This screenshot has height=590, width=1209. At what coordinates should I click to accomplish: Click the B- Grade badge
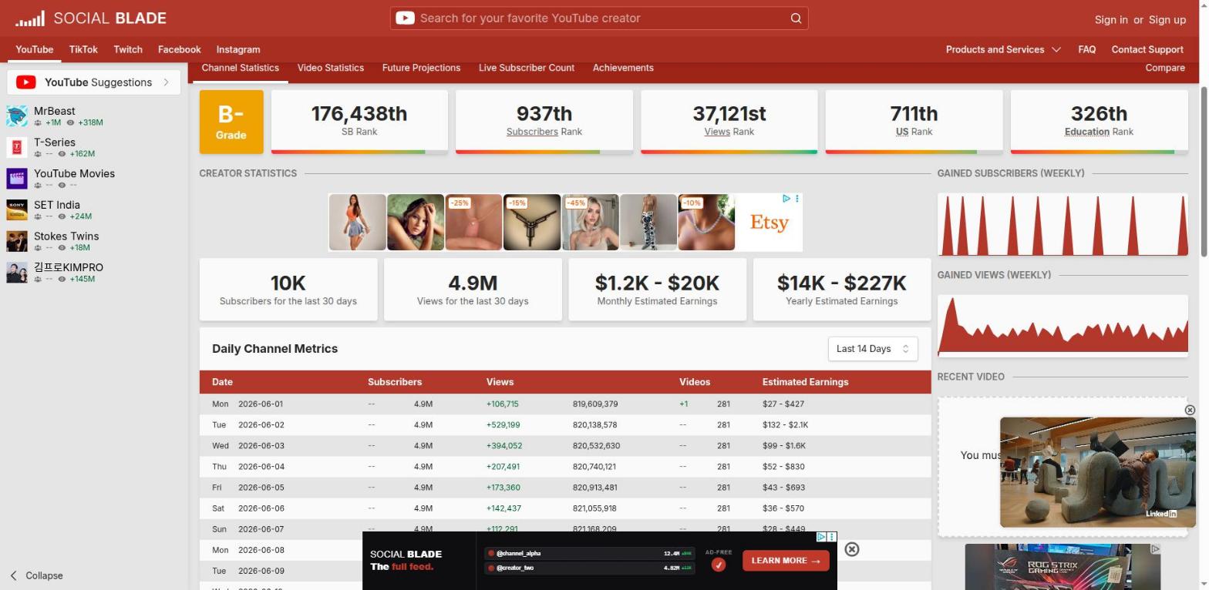pyautogui.click(x=231, y=122)
